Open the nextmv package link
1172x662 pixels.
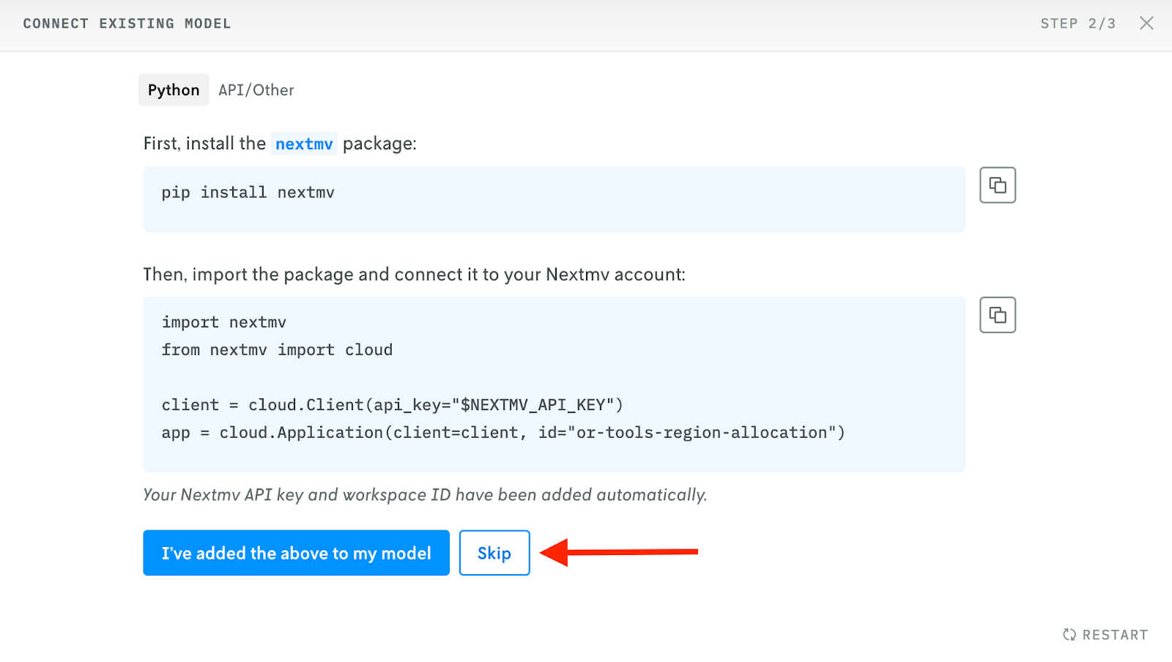(304, 144)
